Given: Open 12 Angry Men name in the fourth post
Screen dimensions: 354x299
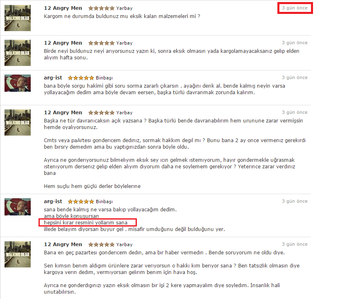Looking at the screenshot, I should point(63,112).
